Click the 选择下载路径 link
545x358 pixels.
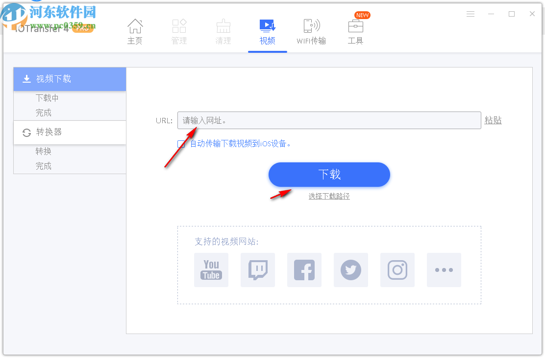329,196
